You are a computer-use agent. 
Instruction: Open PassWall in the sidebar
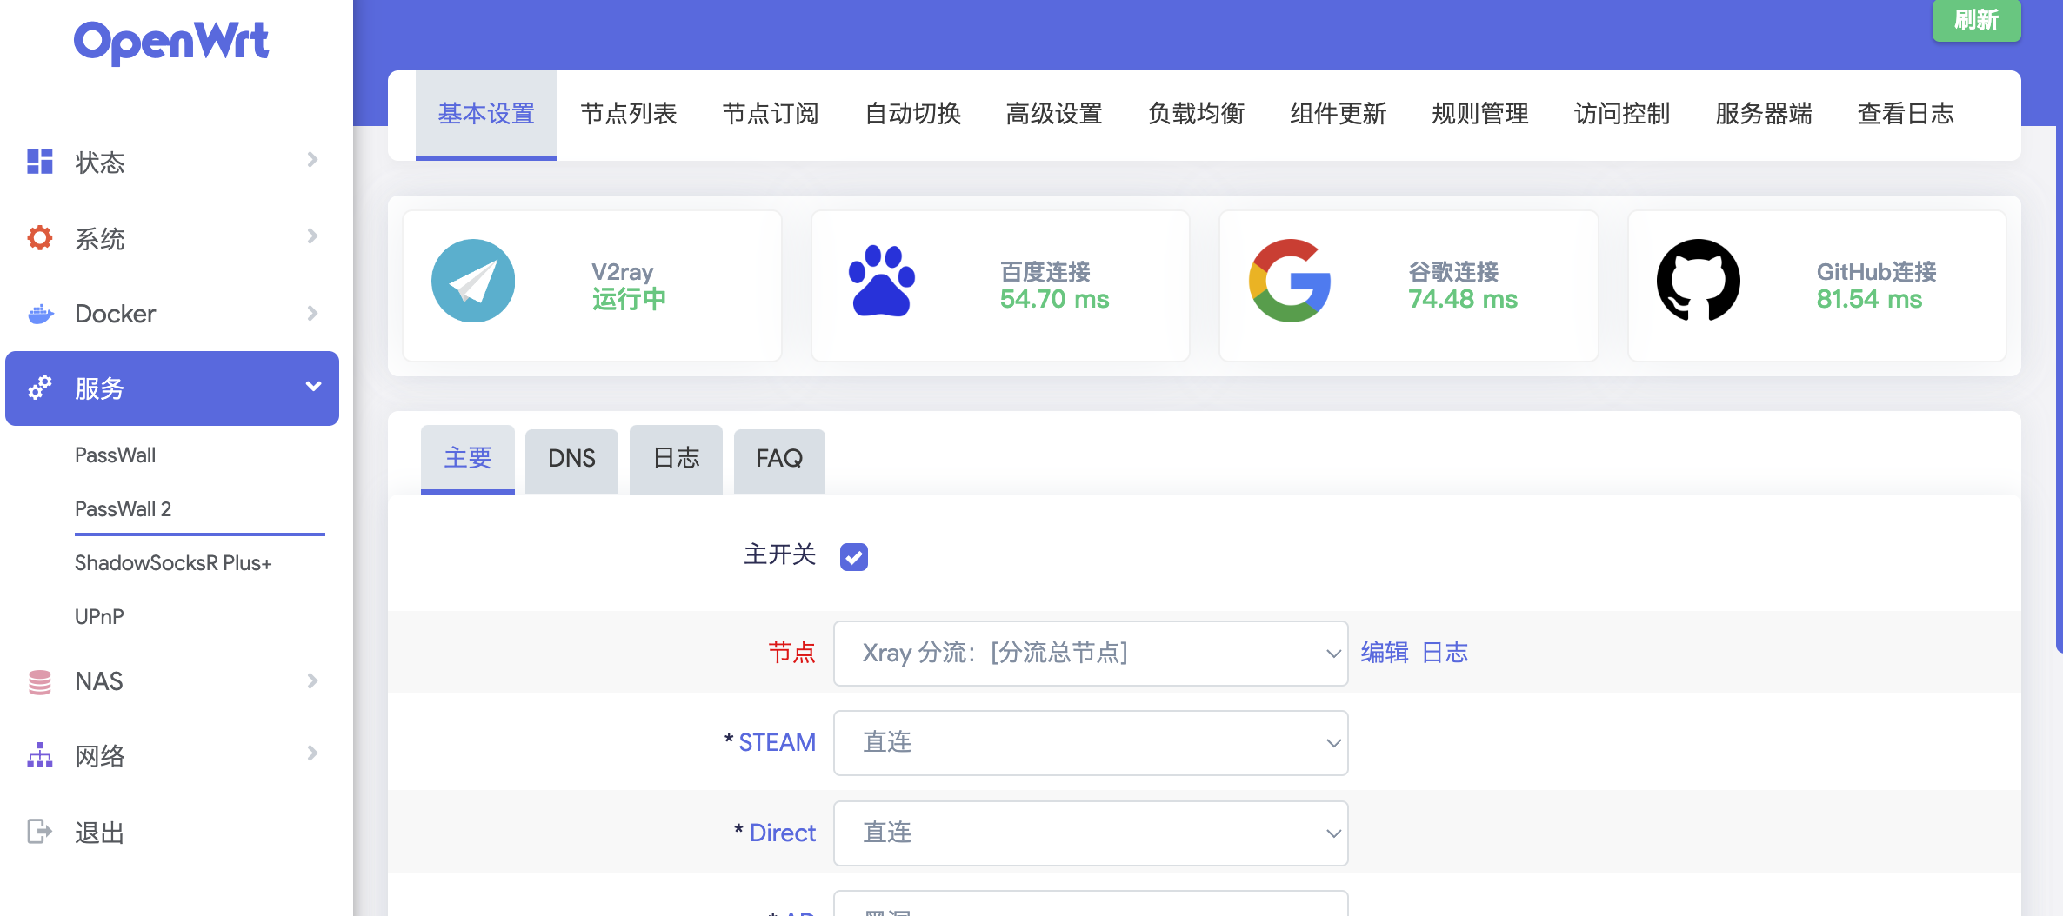coord(115,455)
